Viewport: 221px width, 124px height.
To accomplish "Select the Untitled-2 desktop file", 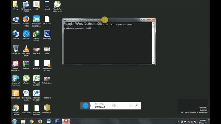I will coord(47,97).
